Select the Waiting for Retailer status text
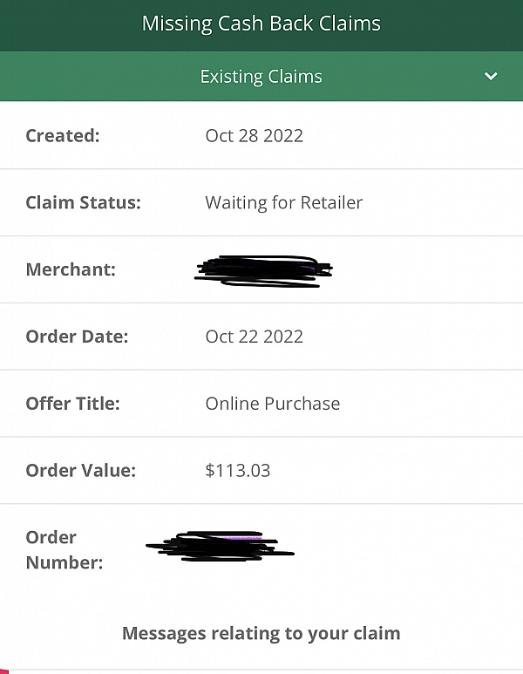 tap(283, 202)
